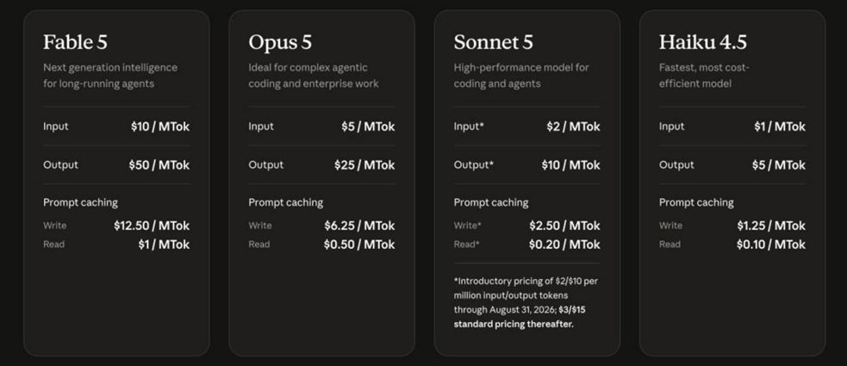Click Haiku 4.5 output price $5 / MTok
847x366 pixels.
(x=778, y=164)
